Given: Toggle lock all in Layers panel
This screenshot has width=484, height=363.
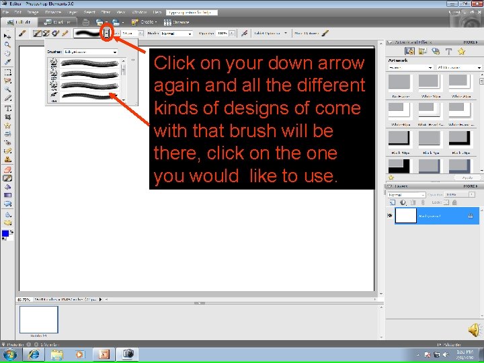Looking at the screenshot, I should coord(454,202).
